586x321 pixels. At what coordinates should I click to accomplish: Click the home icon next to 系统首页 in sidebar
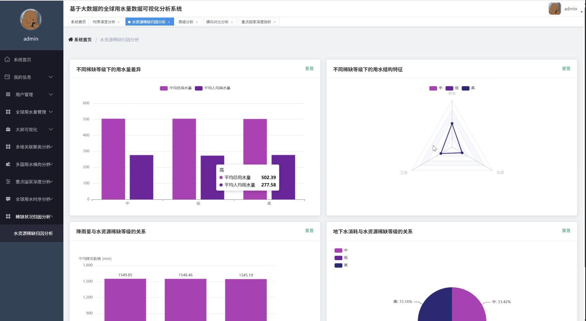pyautogui.click(x=7, y=59)
